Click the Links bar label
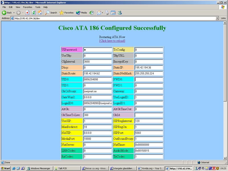 click(x=223, y=18)
